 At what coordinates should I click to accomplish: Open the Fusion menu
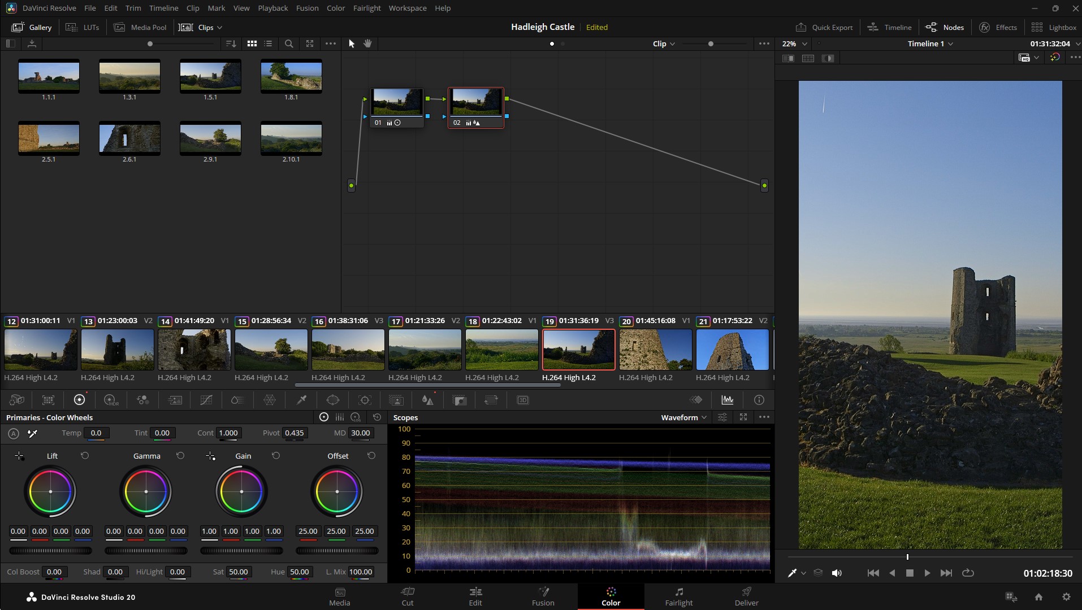click(307, 8)
